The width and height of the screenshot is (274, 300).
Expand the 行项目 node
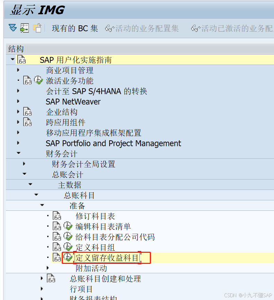coord(42,289)
